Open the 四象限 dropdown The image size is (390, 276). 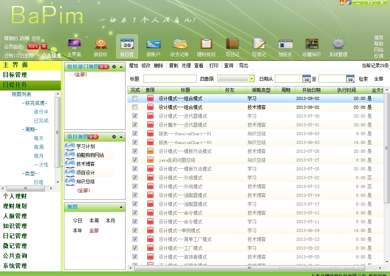[x=251, y=78]
